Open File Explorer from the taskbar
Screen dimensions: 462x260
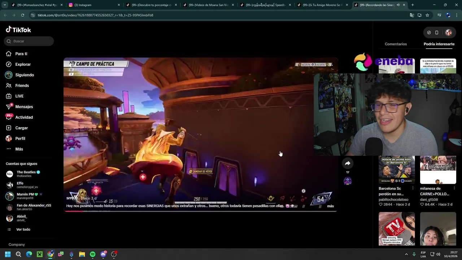(x=82, y=254)
